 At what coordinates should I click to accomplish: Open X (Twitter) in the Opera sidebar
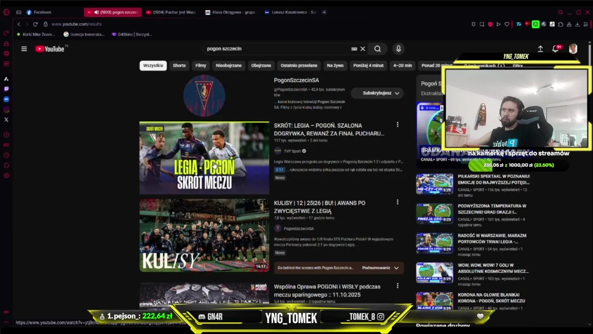(x=6, y=120)
